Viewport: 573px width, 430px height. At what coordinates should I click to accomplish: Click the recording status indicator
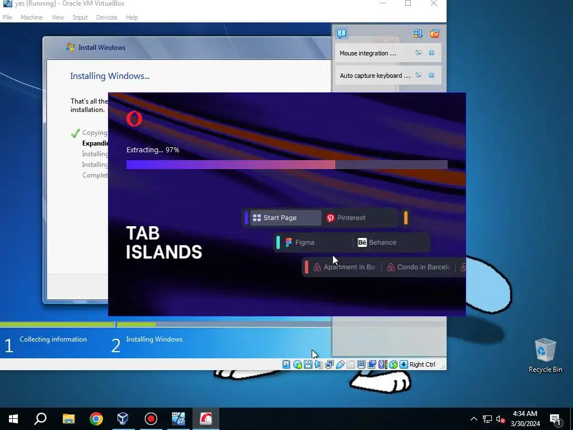click(x=372, y=364)
